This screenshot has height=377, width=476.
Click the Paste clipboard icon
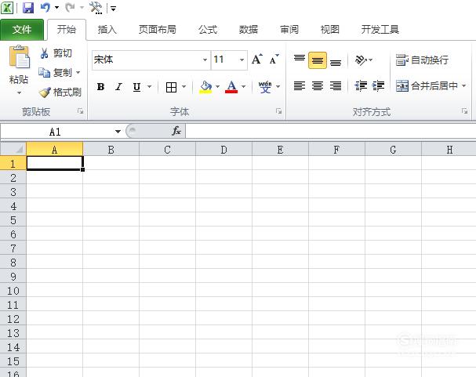[19, 56]
